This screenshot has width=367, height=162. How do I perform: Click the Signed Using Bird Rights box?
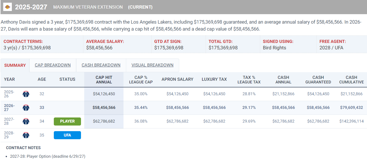point(288,44)
